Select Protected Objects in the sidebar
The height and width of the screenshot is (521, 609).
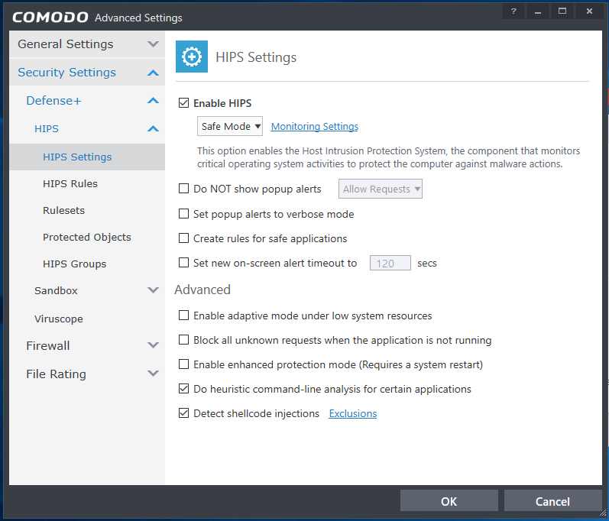[x=87, y=237]
